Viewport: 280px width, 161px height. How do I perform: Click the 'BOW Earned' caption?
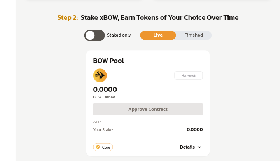[x=104, y=97]
